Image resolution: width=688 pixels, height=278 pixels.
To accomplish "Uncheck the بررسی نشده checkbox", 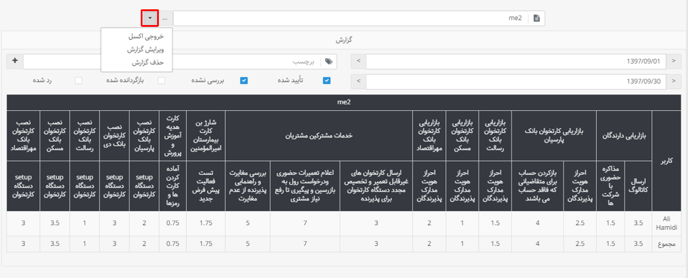I will (x=244, y=81).
